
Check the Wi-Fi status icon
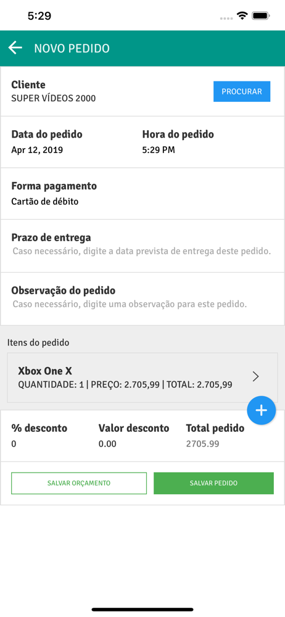coord(242,16)
